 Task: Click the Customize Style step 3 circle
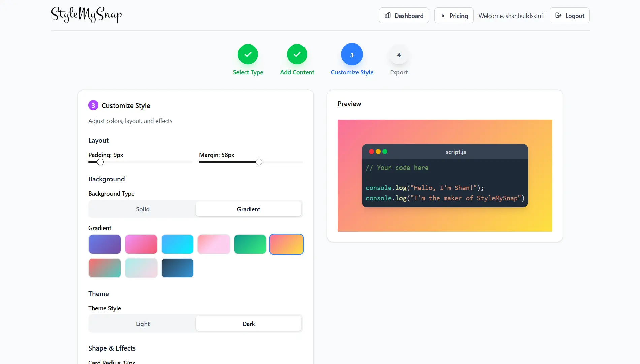(352, 54)
